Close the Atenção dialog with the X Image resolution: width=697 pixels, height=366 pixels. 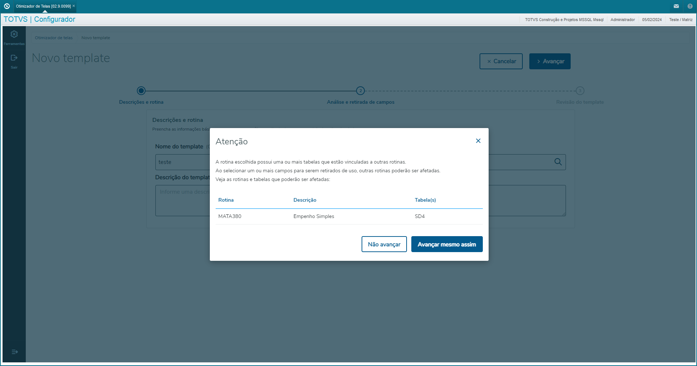coord(478,141)
